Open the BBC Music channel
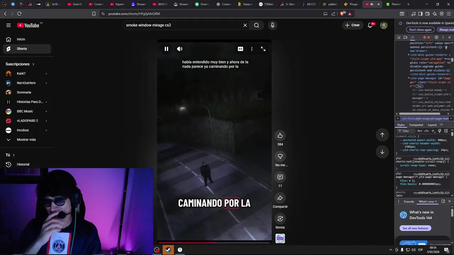Image resolution: width=454 pixels, height=255 pixels. click(27, 111)
